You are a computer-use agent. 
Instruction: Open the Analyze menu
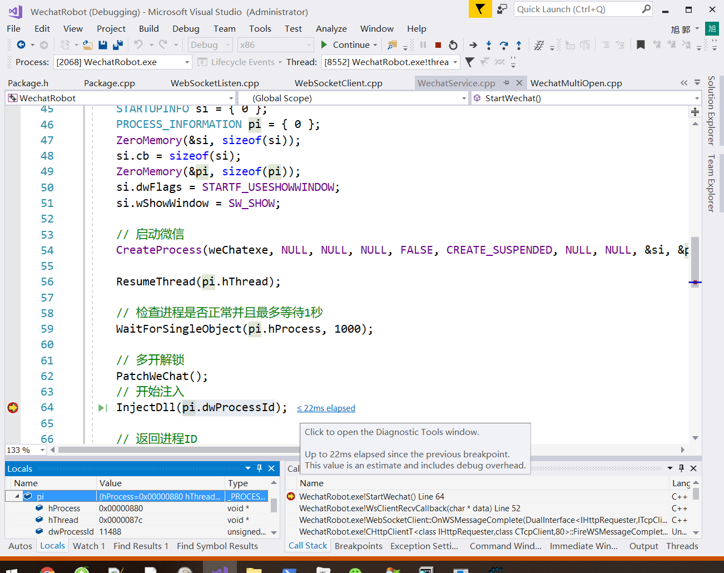(331, 28)
